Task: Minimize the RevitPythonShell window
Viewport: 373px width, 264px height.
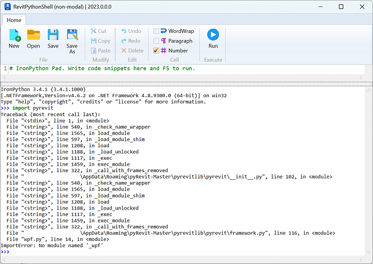Action: coord(321,6)
